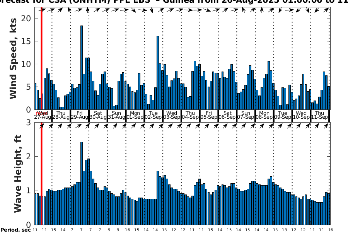Image resolution: width=348 pixels, height=232 pixels.
Task: Click the "Mon 08-Sep" date label
Action: (x=264, y=115)
